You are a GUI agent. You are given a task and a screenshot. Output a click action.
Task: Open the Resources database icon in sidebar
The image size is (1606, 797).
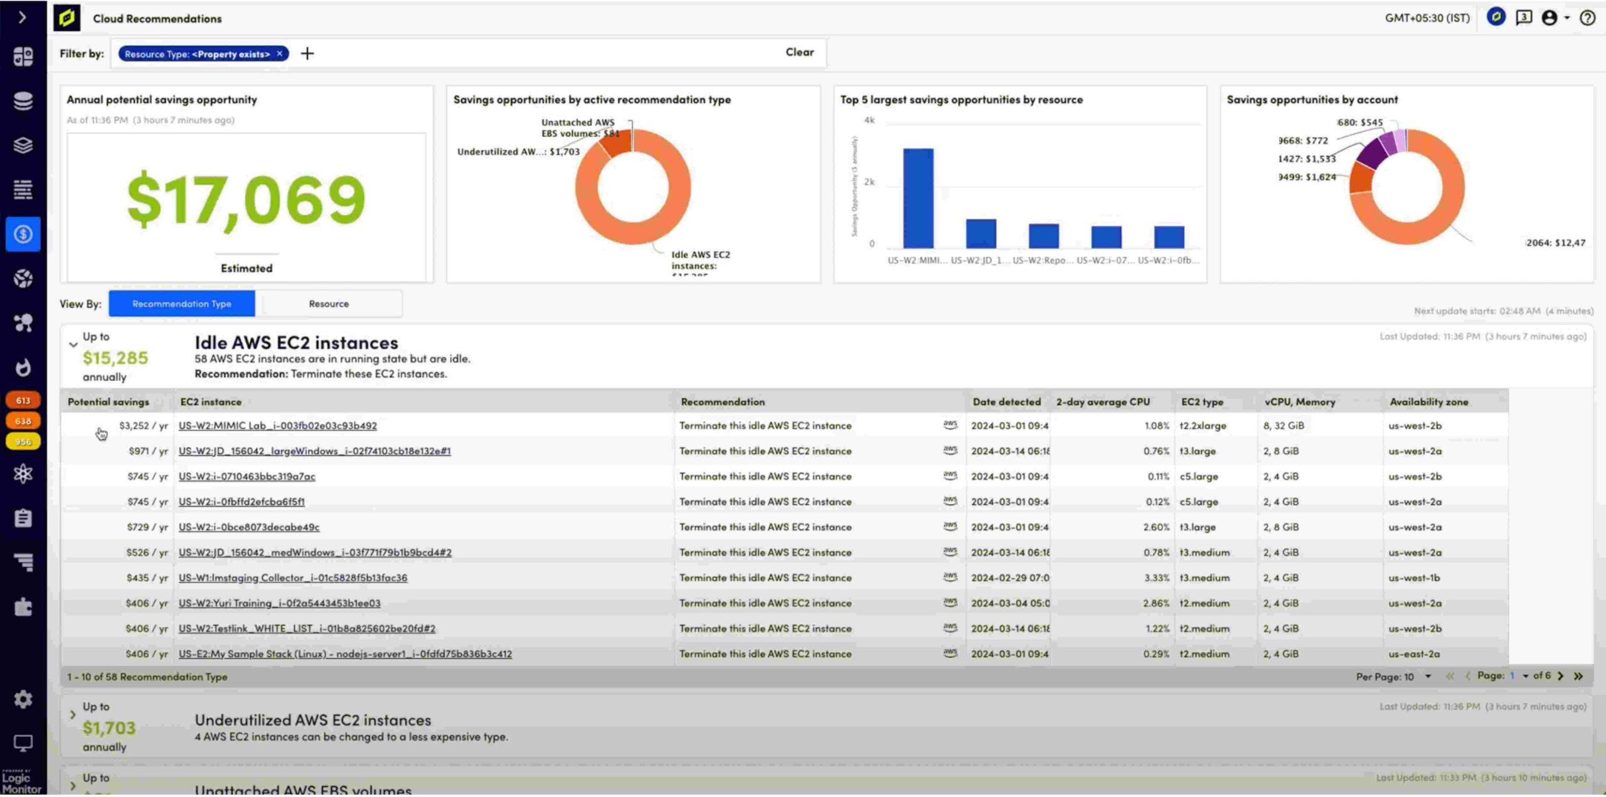pos(23,101)
